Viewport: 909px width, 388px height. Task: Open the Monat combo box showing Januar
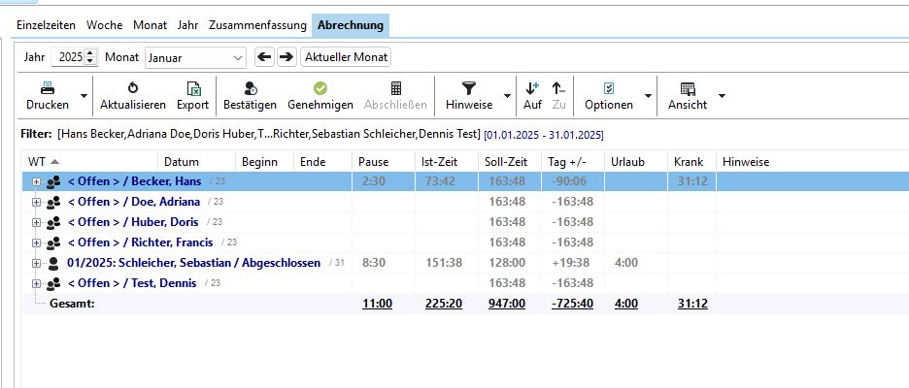tap(195, 57)
